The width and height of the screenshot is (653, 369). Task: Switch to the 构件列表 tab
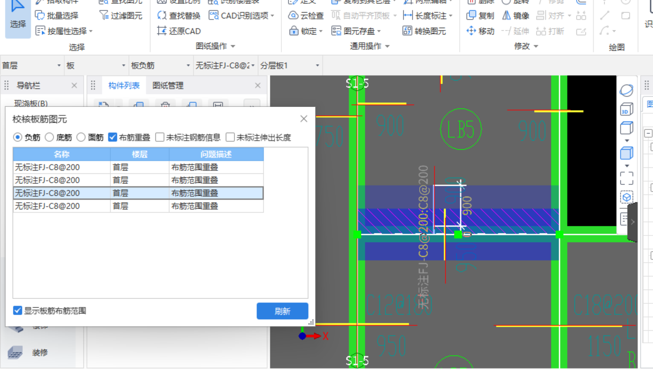click(124, 85)
